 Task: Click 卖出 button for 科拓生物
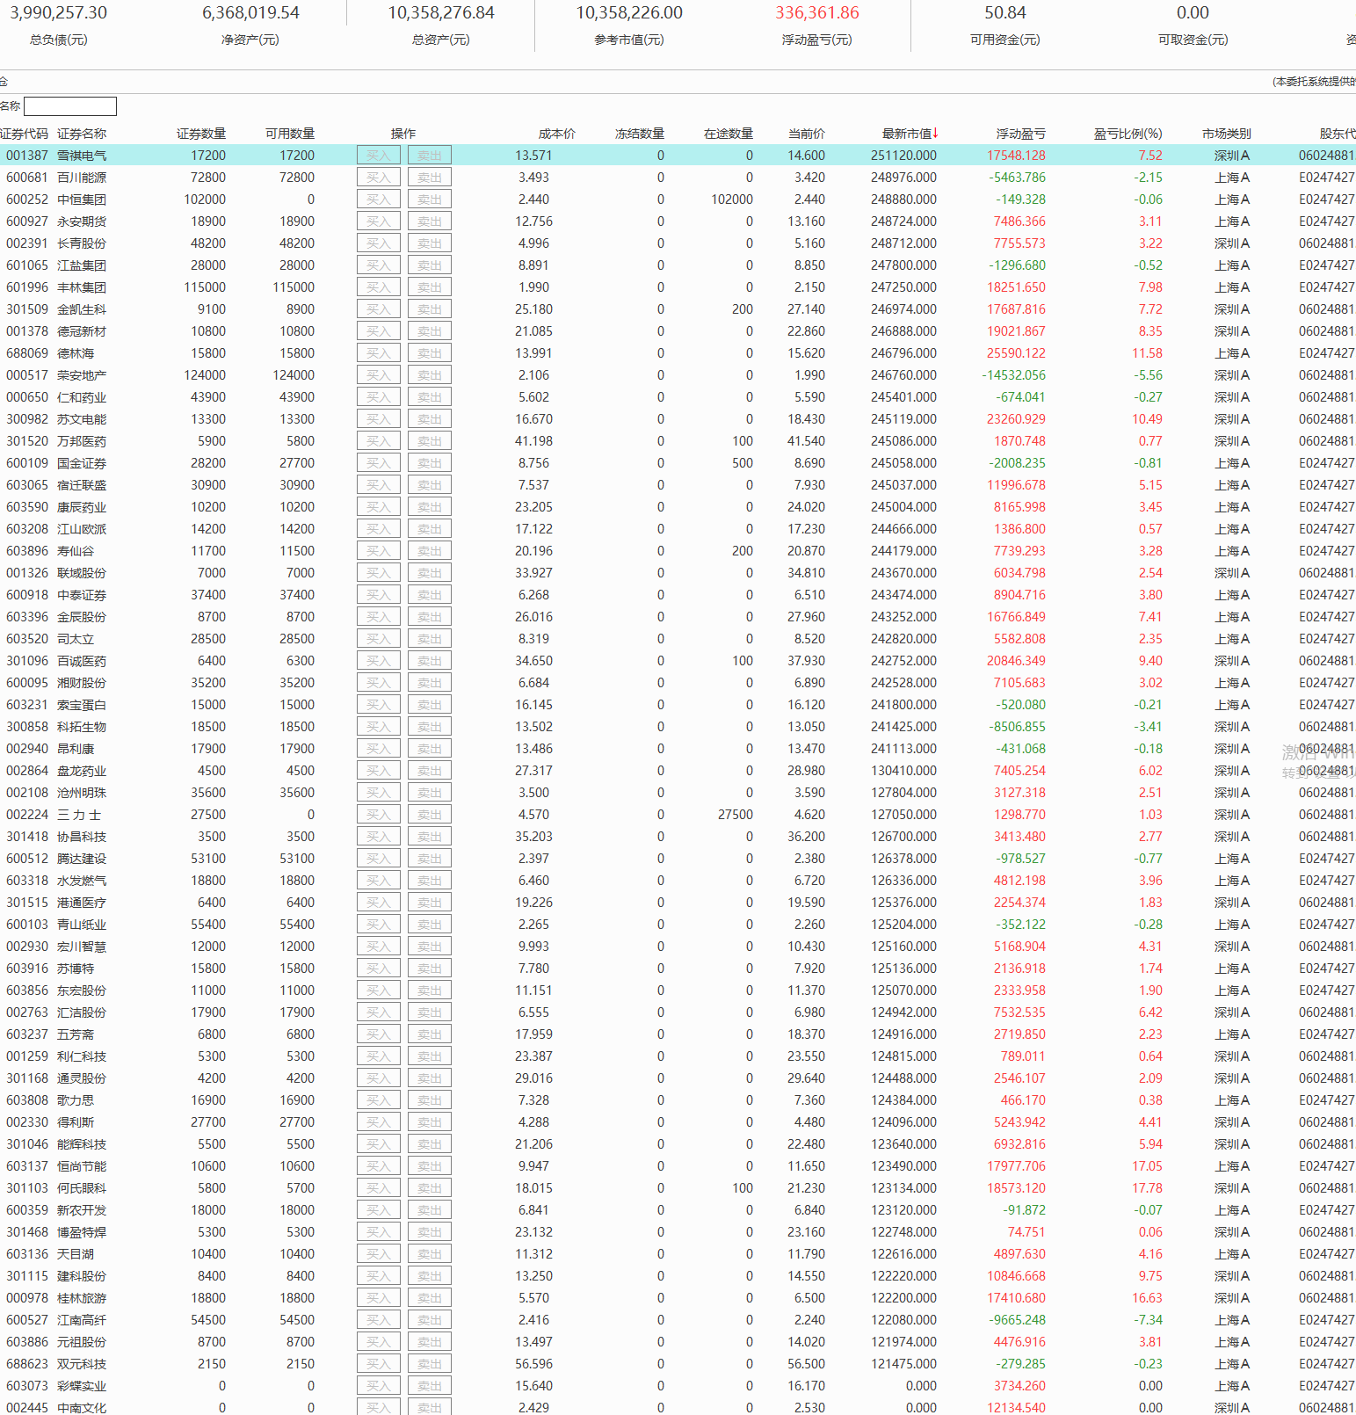click(430, 727)
